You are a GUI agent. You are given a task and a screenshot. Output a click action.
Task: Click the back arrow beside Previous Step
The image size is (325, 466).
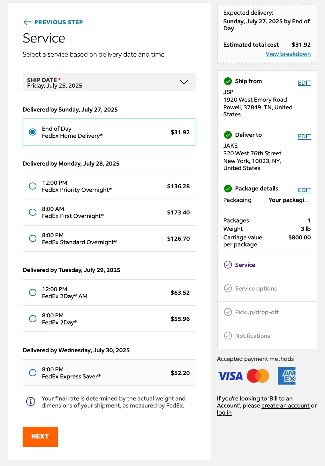point(27,22)
